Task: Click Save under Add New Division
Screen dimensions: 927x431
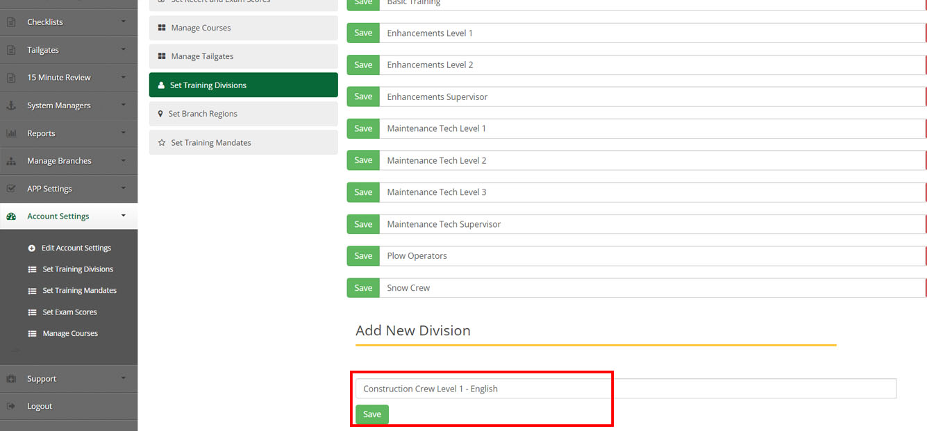Action: click(372, 414)
